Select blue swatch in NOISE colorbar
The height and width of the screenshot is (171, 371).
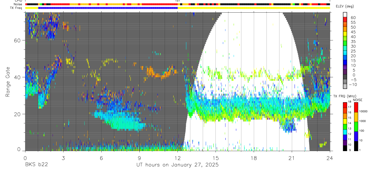pos(356,136)
